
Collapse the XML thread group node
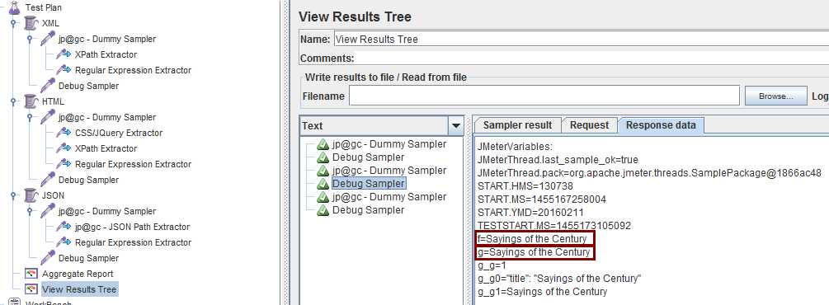(x=14, y=23)
